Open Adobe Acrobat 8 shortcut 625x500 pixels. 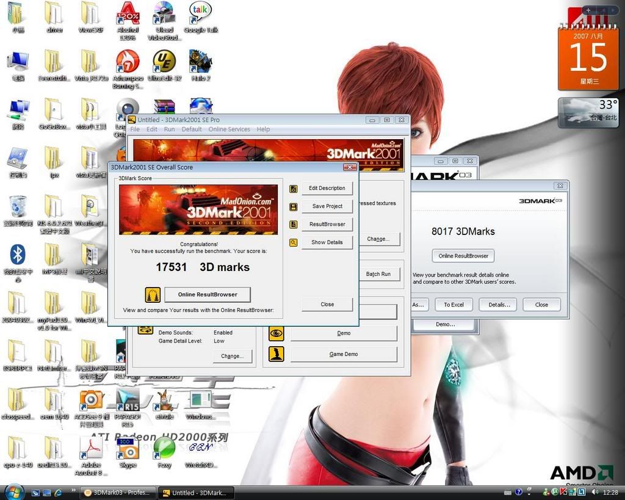(x=92, y=456)
